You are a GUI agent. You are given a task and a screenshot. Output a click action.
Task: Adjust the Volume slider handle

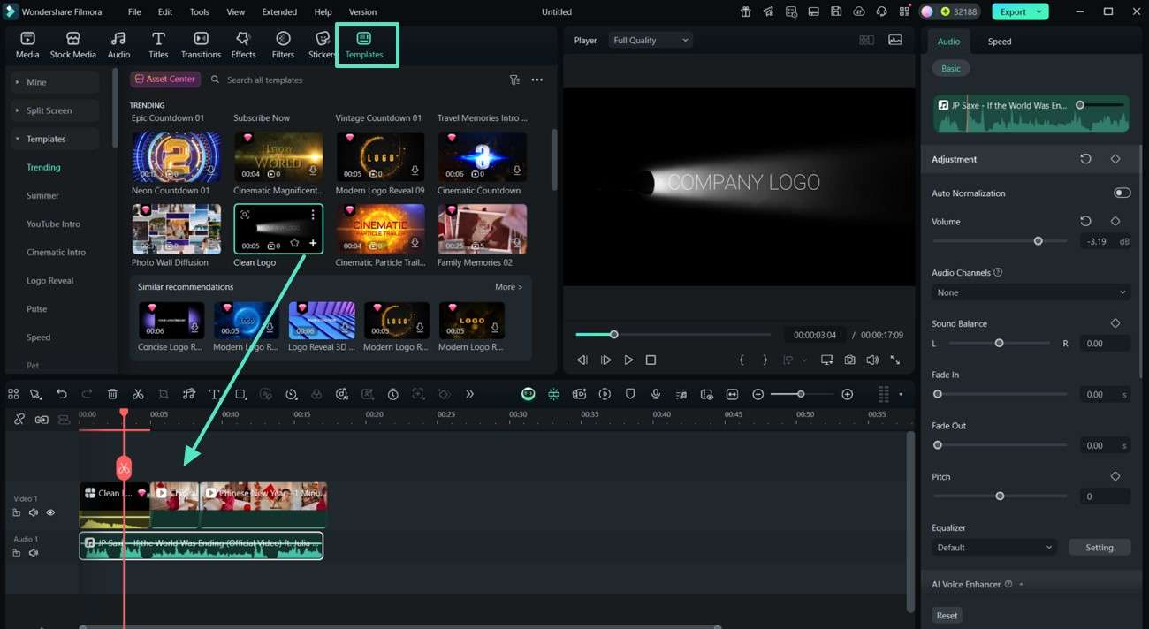pos(1039,241)
